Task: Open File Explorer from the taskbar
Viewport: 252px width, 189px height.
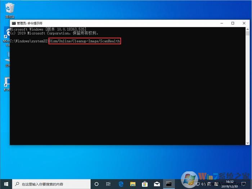Action: point(132,184)
